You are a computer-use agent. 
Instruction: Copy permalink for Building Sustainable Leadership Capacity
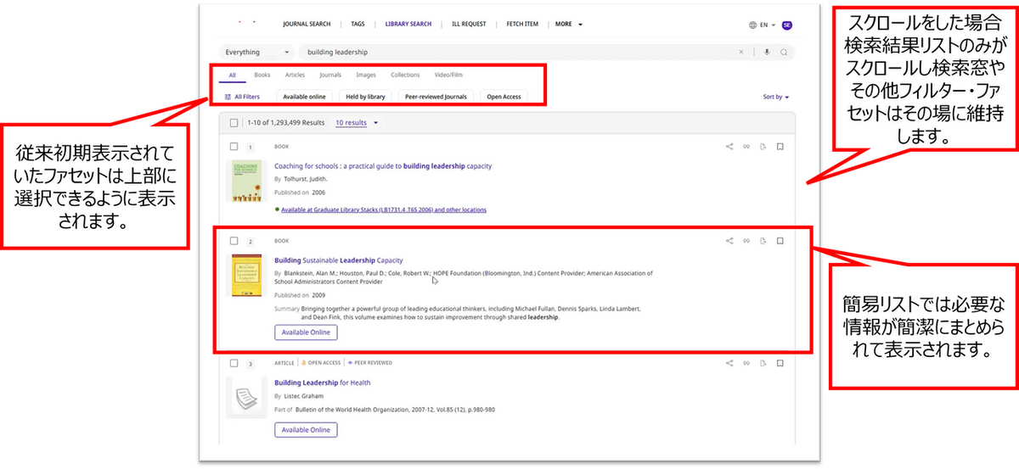click(746, 241)
